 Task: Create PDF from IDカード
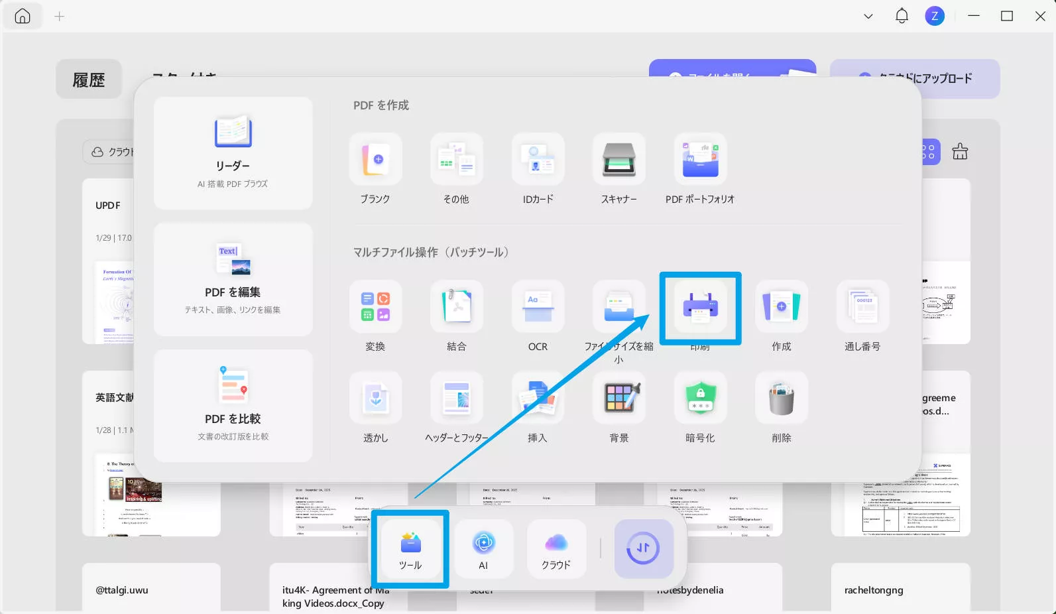(x=538, y=159)
